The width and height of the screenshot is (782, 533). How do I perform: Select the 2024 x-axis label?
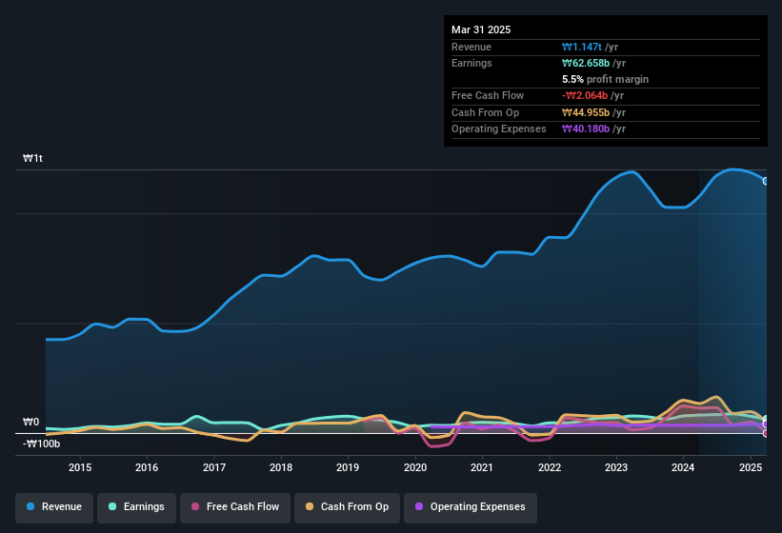click(x=683, y=467)
